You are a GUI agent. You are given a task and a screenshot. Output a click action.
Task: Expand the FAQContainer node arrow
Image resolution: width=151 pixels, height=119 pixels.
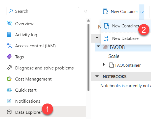(104, 64)
